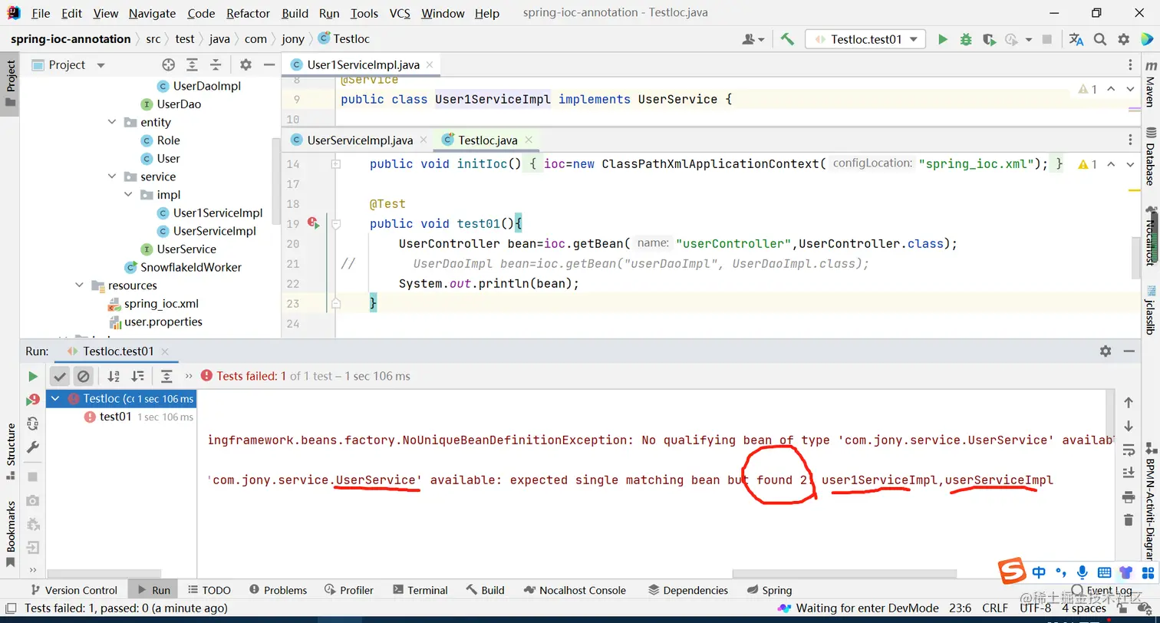
Task: Rerun the tests in the Run panel
Action: pyautogui.click(x=32, y=376)
